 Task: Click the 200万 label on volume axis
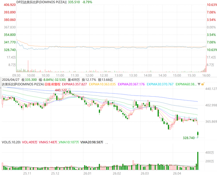(x=210, y=161)
